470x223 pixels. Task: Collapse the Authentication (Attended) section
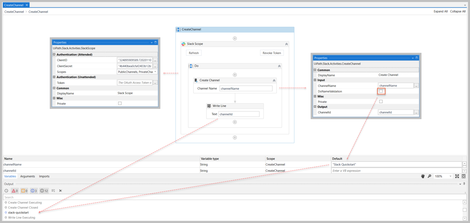[54, 54]
